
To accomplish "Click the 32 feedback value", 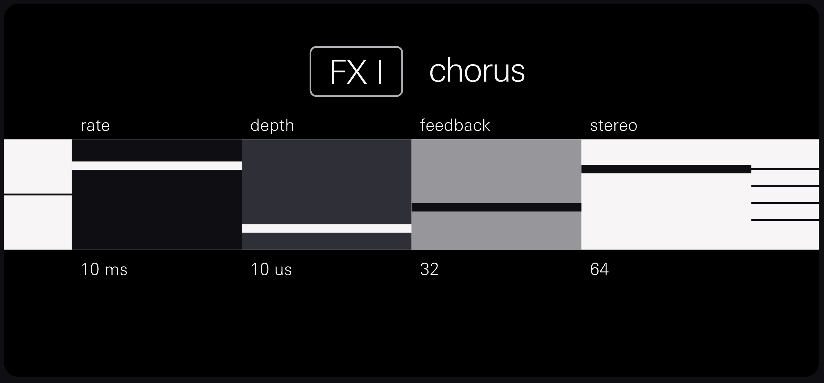I will point(429,270).
